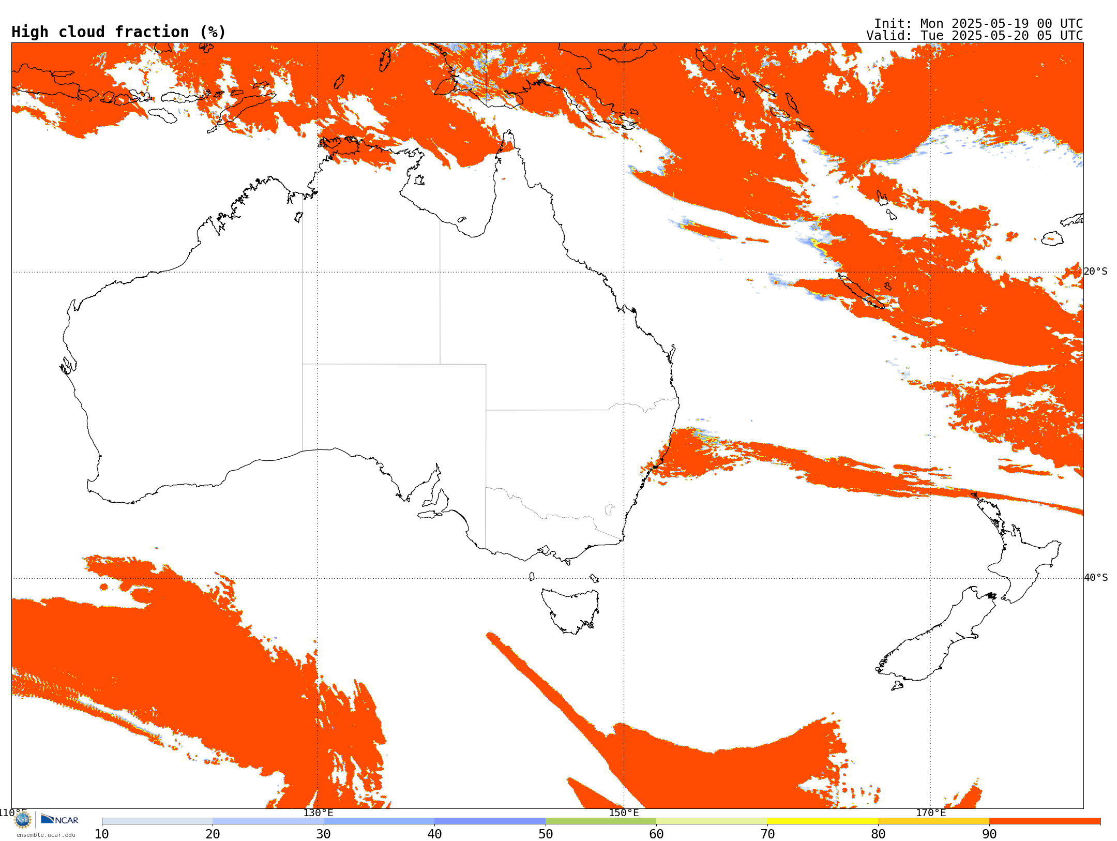Click the 150°E longitude label

point(624,813)
